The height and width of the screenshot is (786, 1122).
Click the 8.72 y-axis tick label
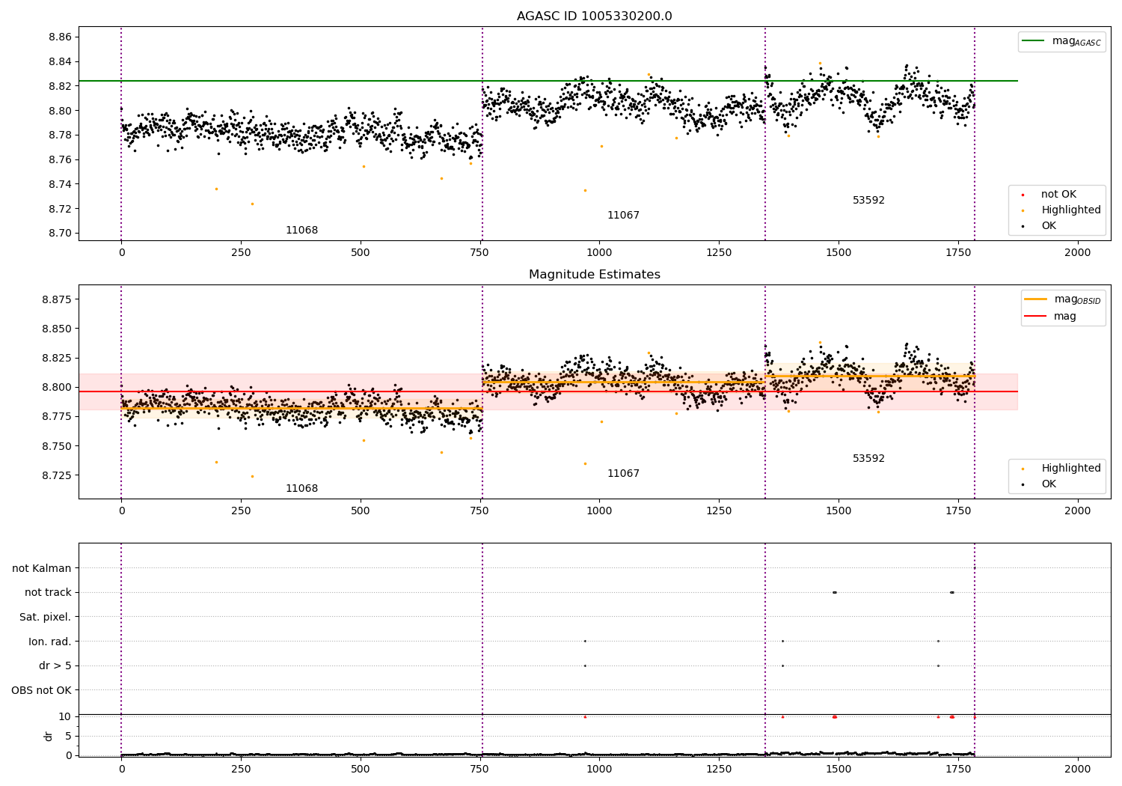tap(60, 209)
